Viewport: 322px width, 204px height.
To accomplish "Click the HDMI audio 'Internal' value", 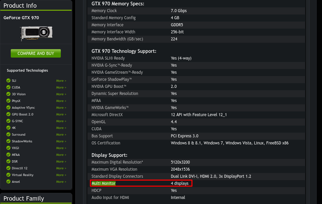I will (178, 198).
